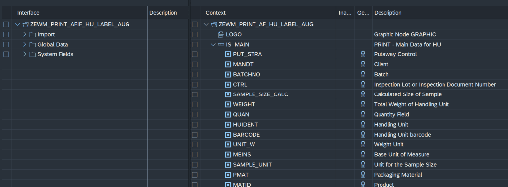
Task: Click the 'Base Unit of Measure' description
Action: 401,155
